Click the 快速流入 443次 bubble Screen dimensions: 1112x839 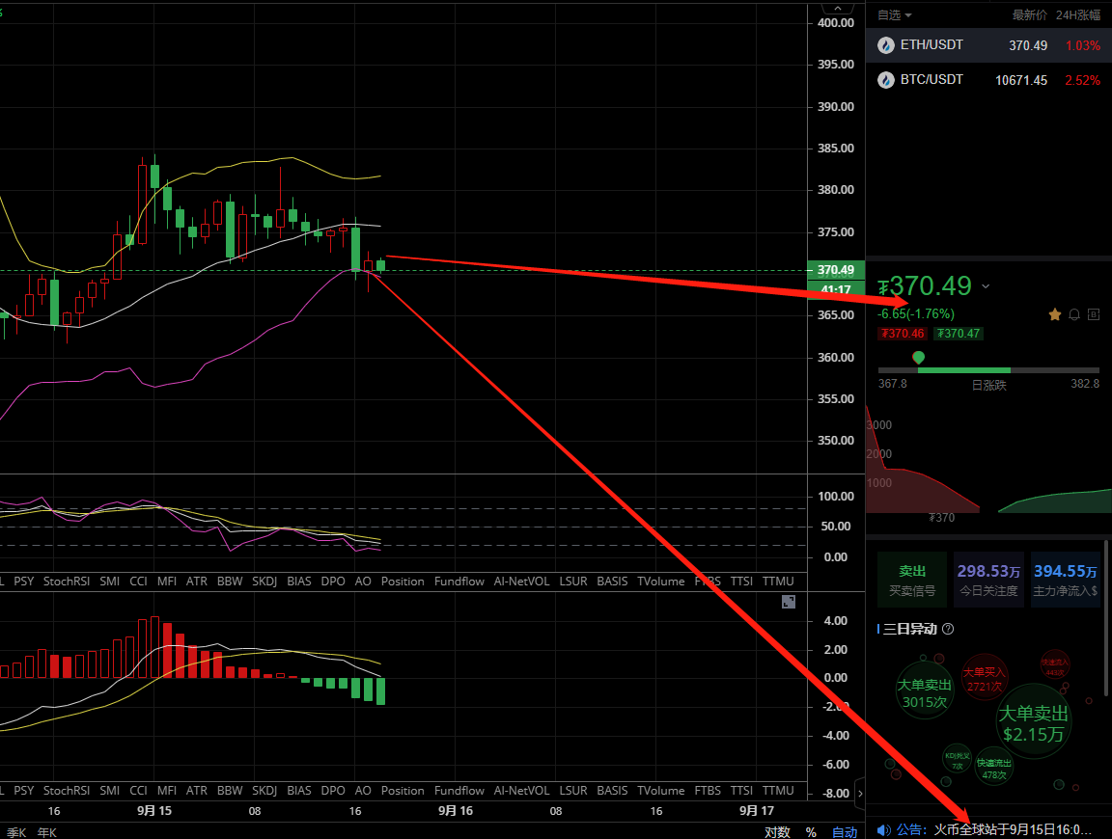(1054, 666)
